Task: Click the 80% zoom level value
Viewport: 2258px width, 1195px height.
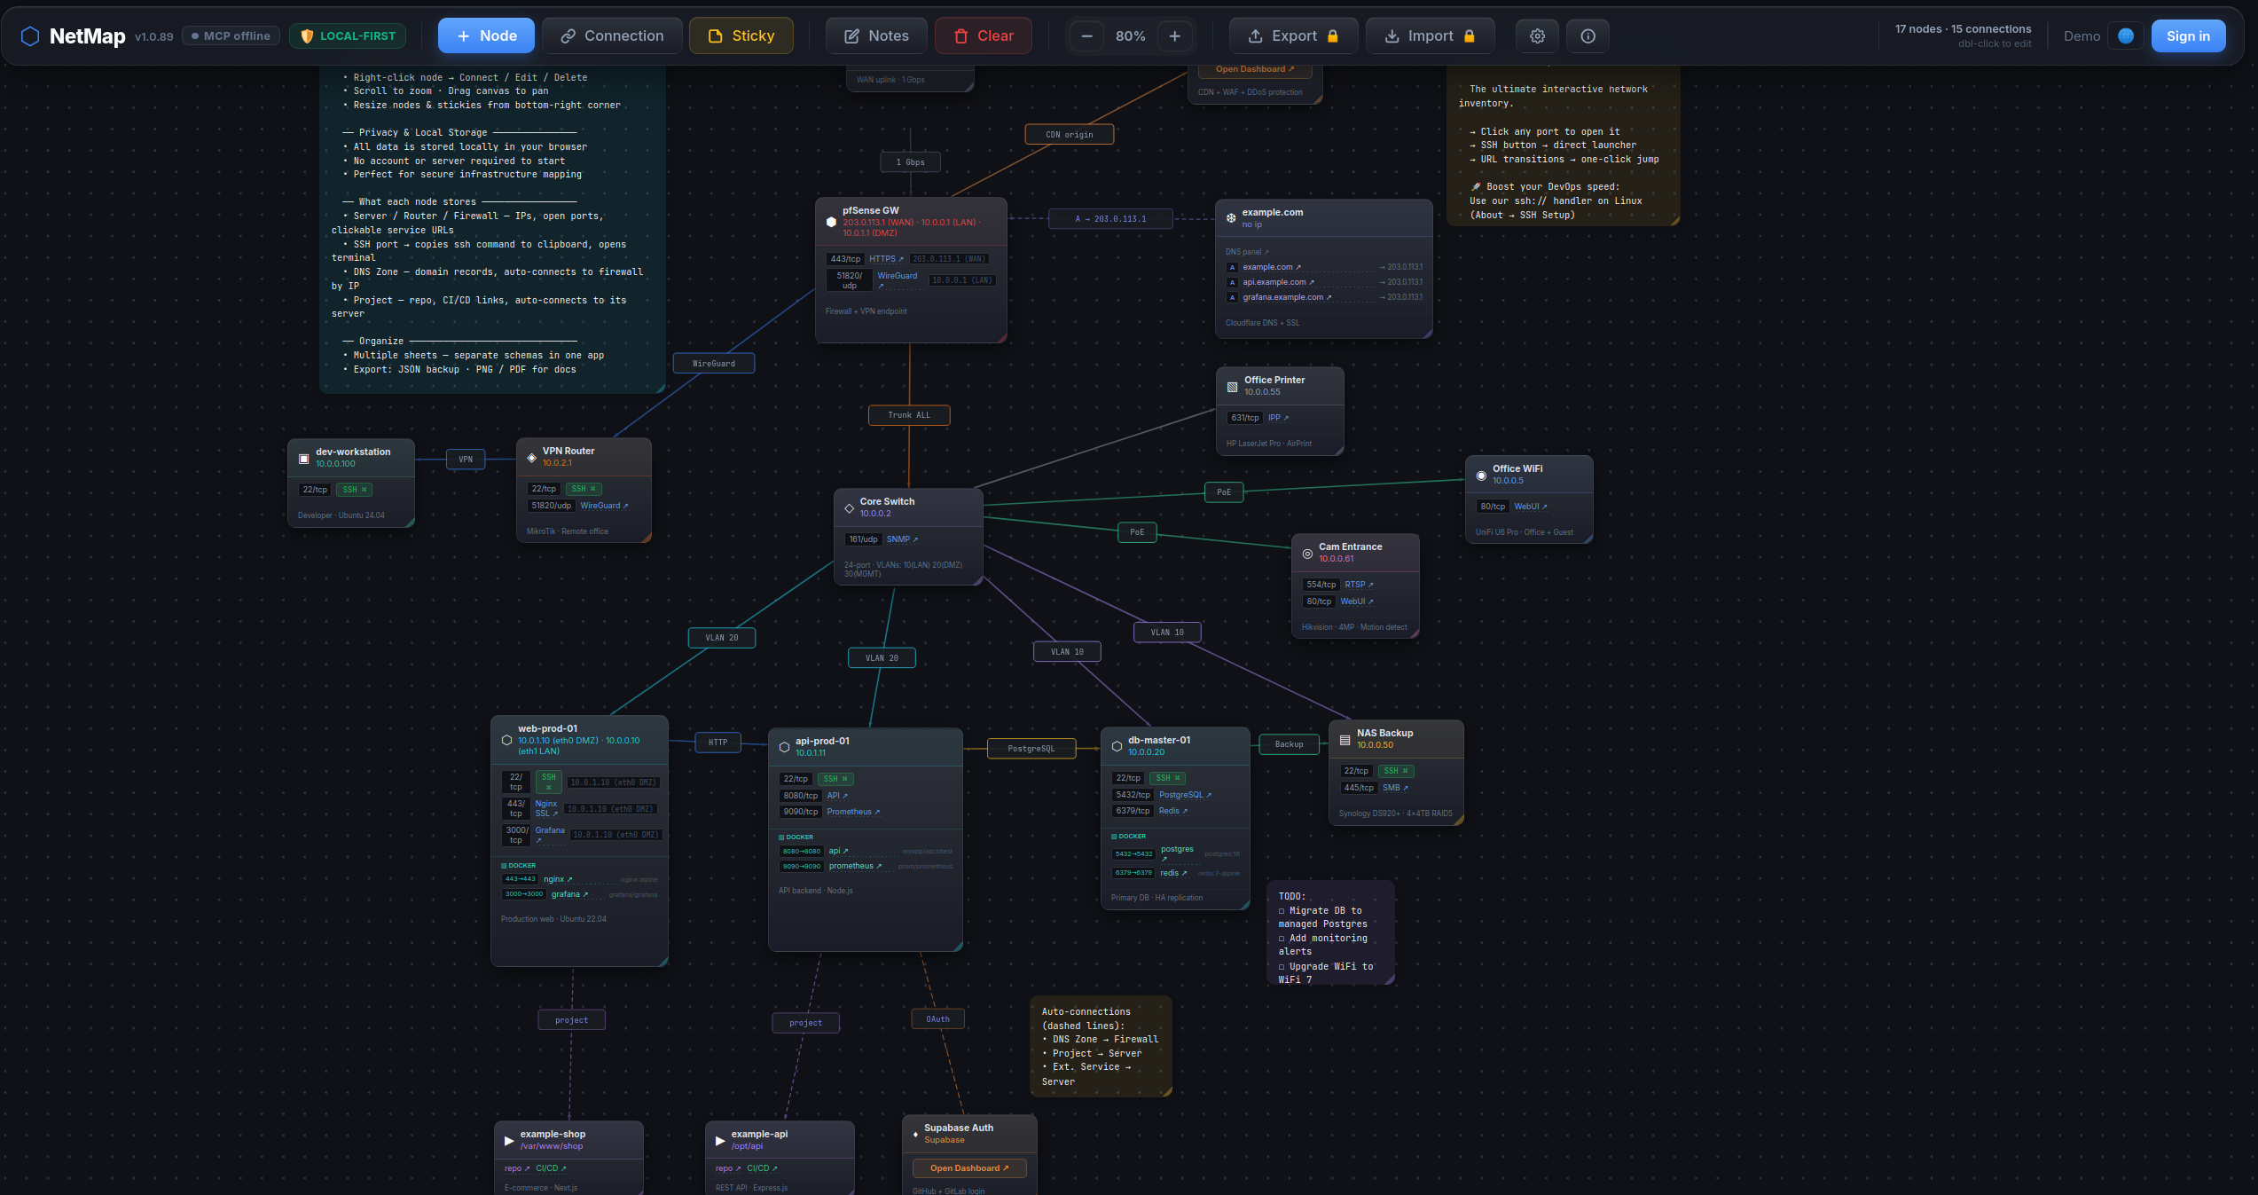Action: (x=1131, y=36)
